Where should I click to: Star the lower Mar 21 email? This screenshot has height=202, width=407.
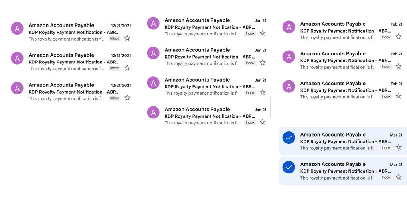pyautogui.click(x=399, y=177)
